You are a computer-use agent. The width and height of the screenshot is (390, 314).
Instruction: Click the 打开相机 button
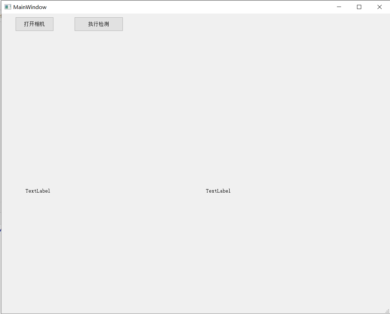point(34,24)
